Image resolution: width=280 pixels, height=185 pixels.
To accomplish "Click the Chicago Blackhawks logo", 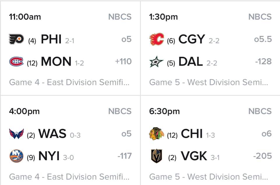I will [x=156, y=134].
